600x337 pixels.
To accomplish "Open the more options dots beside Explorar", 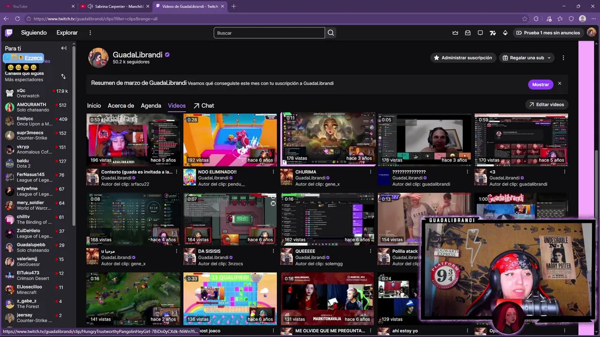I will [x=90, y=33].
